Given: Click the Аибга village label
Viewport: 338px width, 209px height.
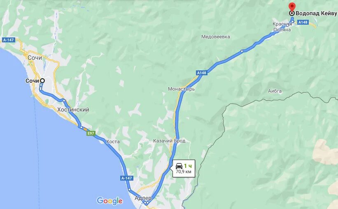Looking at the screenshot, I should pos(275,91).
